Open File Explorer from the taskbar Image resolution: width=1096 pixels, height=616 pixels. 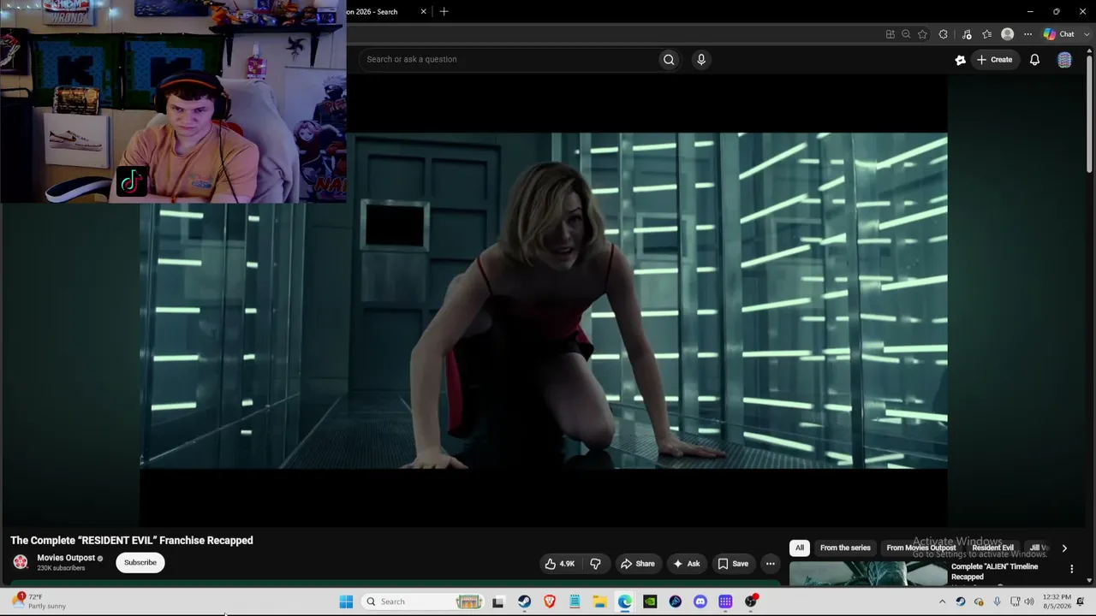click(599, 601)
